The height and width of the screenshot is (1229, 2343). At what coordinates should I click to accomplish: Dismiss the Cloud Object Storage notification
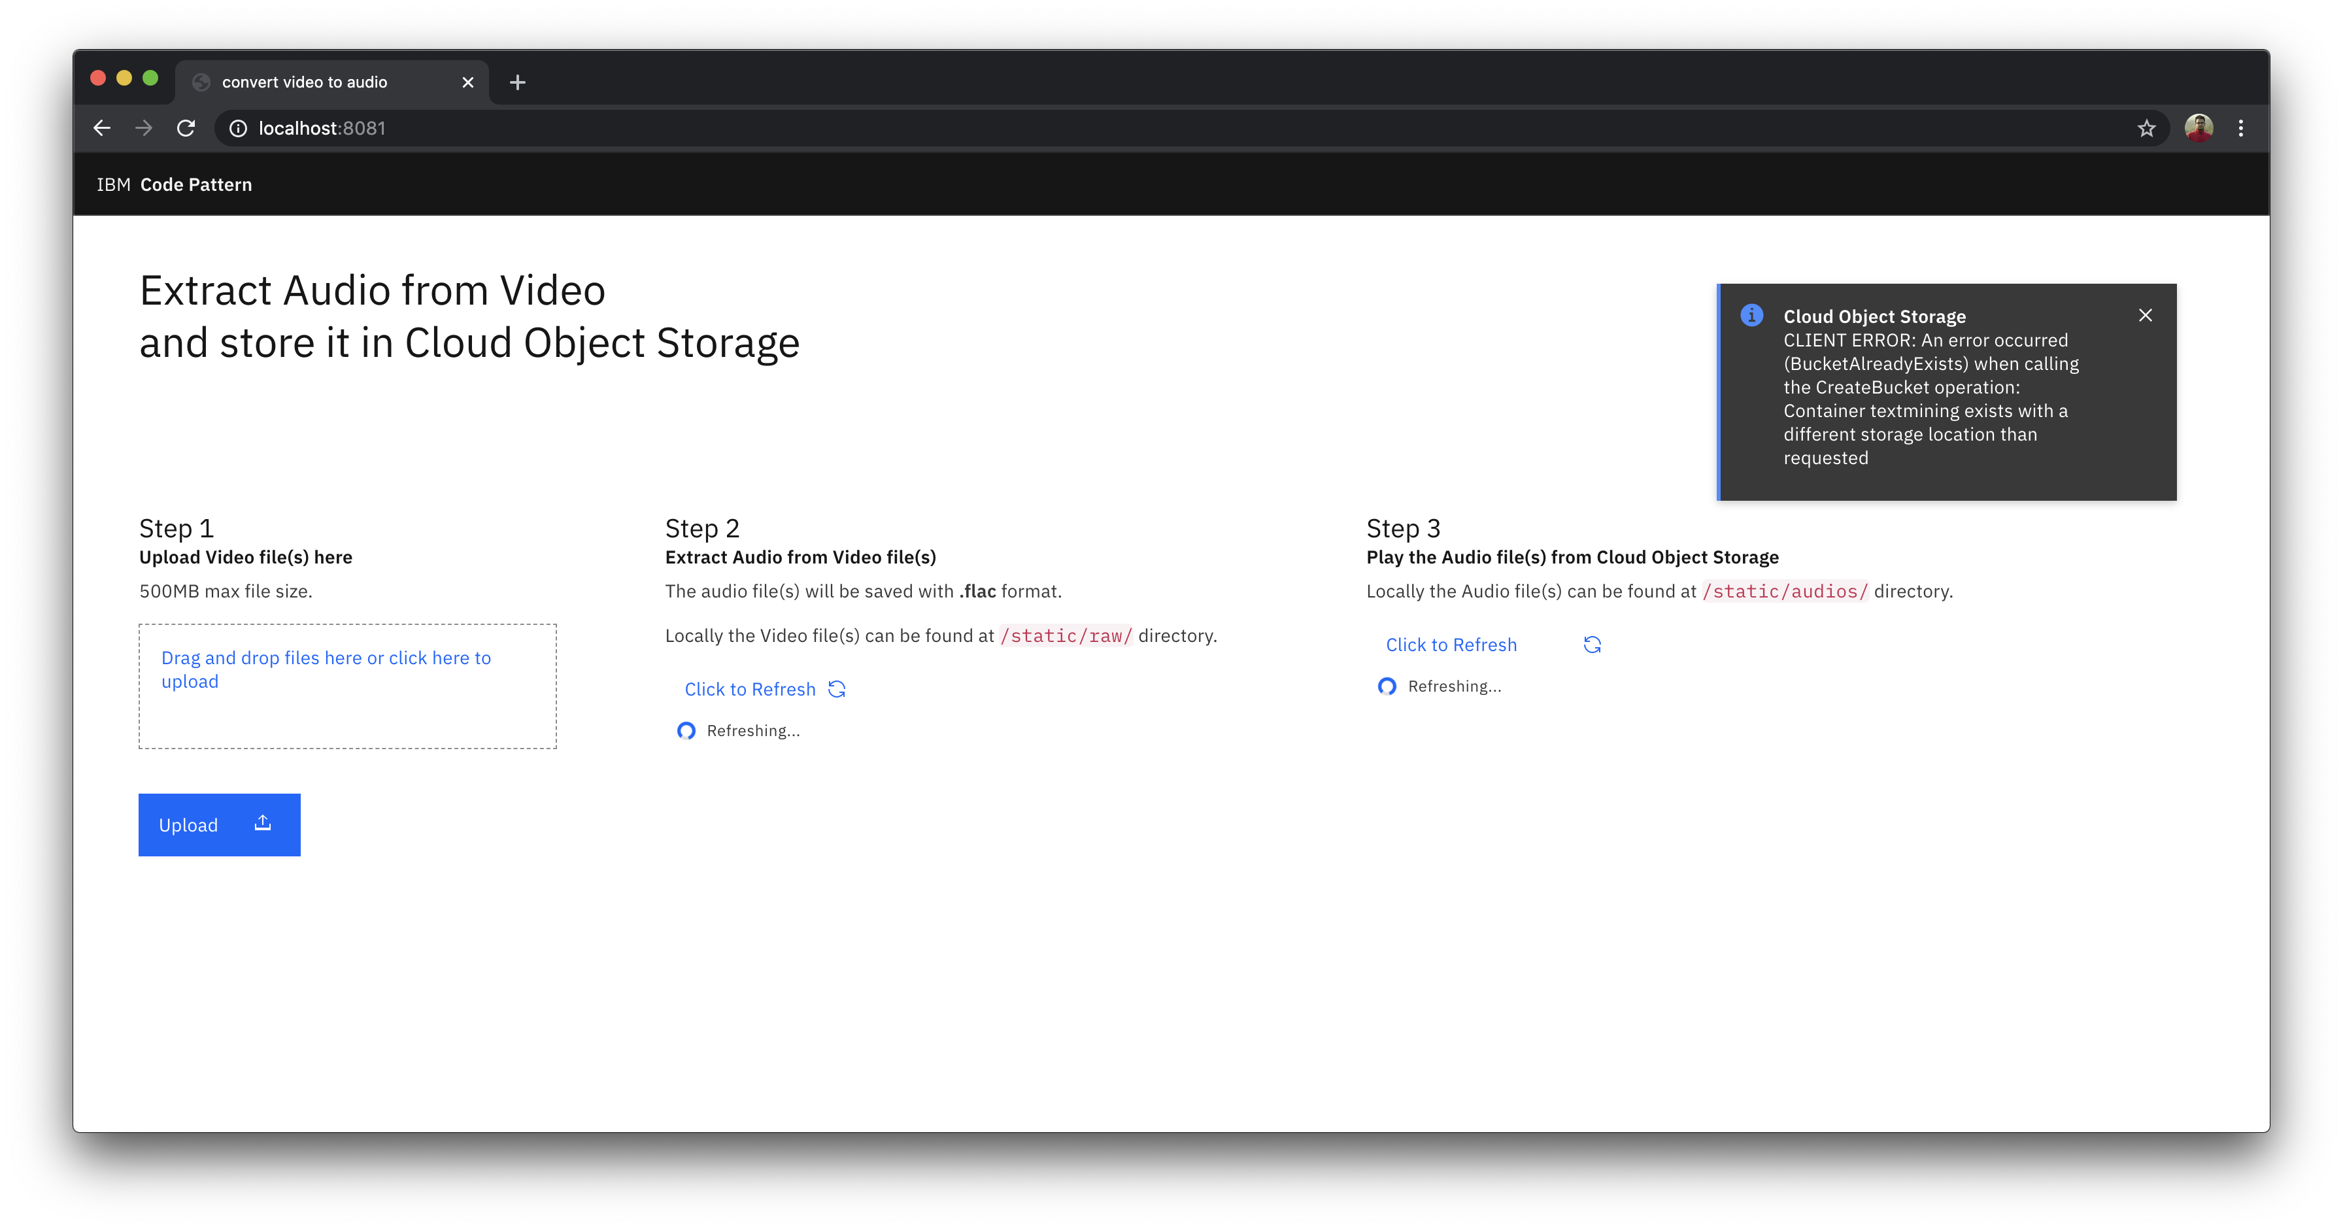tap(2146, 314)
